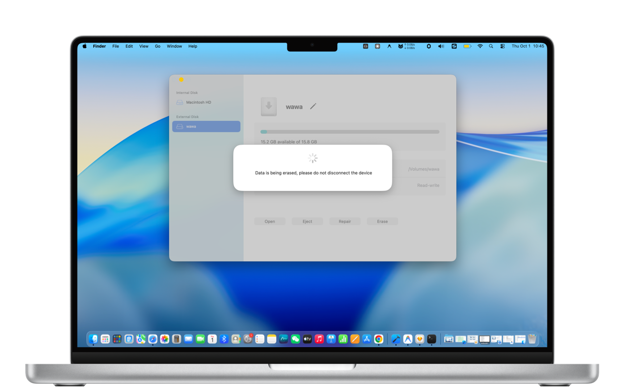Open Spotlight search in the menu bar
The image size is (624, 390).
coord(491,46)
